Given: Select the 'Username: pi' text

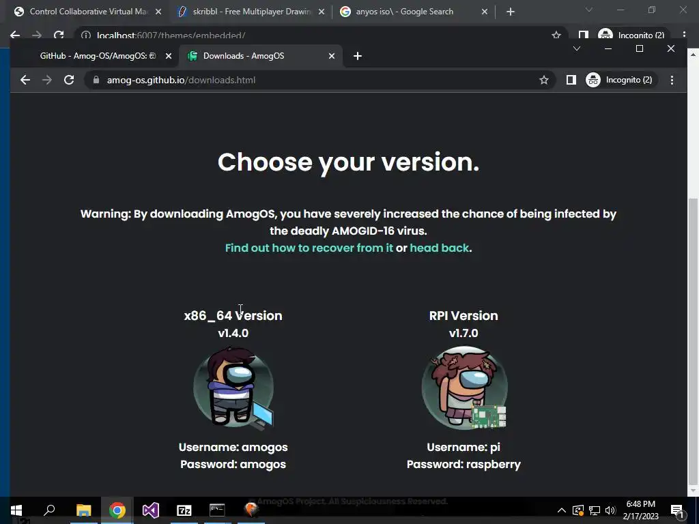Looking at the screenshot, I should (463, 447).
